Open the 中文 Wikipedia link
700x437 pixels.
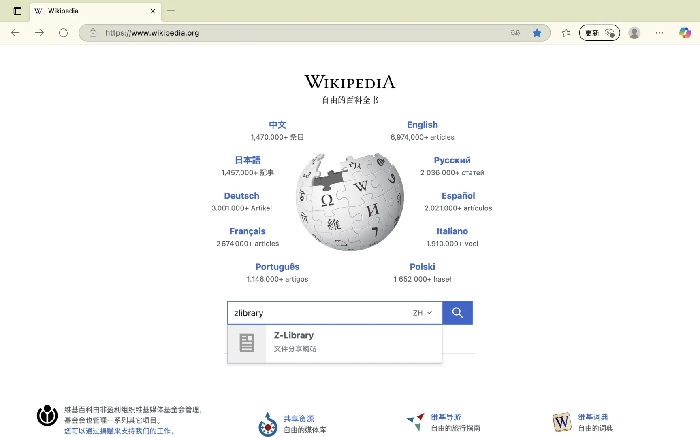click(x=277, y=125)
